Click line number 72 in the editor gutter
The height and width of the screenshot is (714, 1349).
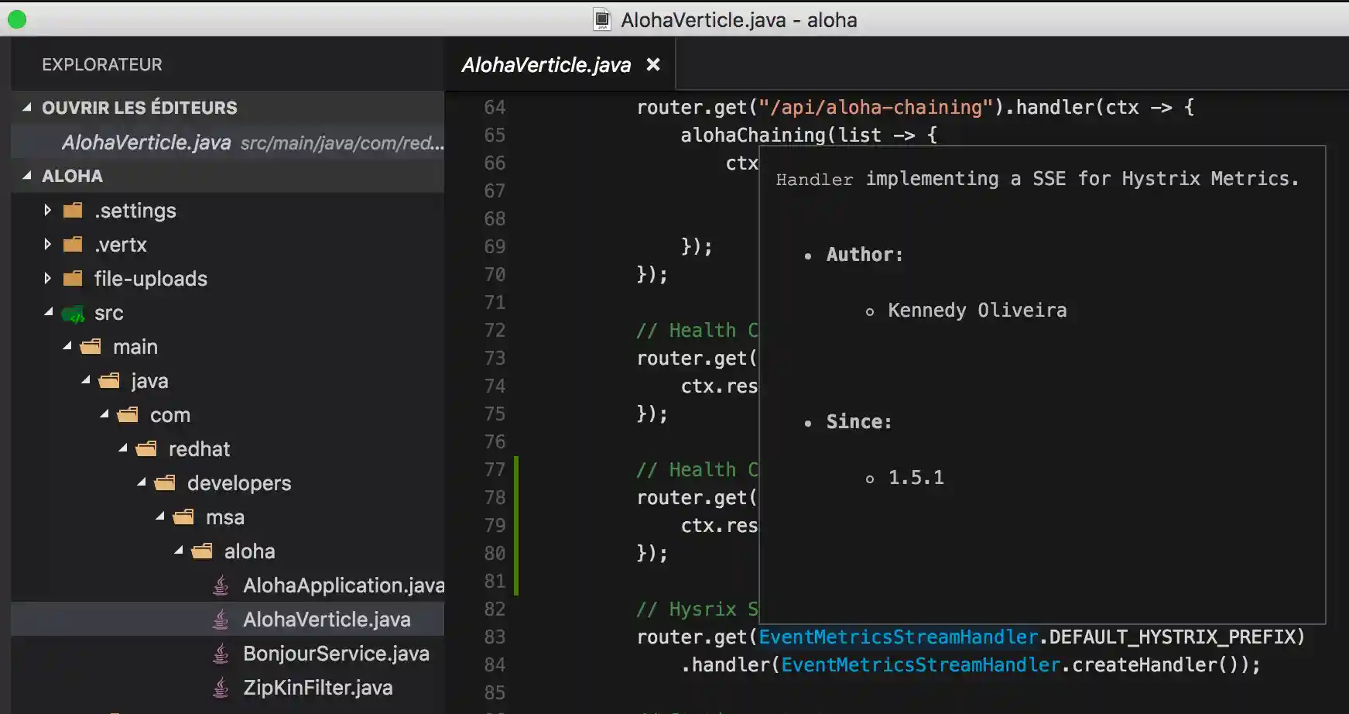click(494, 330)
